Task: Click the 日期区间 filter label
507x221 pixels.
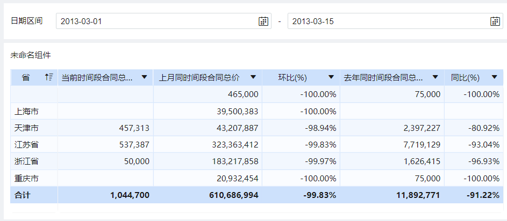Action: click(x=27, y=21)
